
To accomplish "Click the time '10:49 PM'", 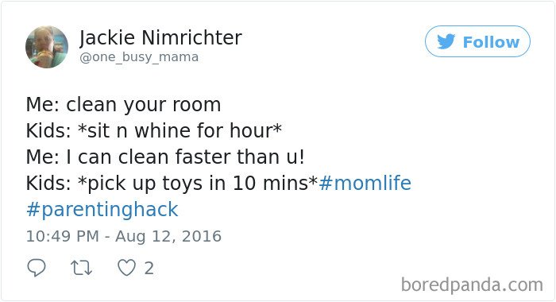I will tap(63, 236).
